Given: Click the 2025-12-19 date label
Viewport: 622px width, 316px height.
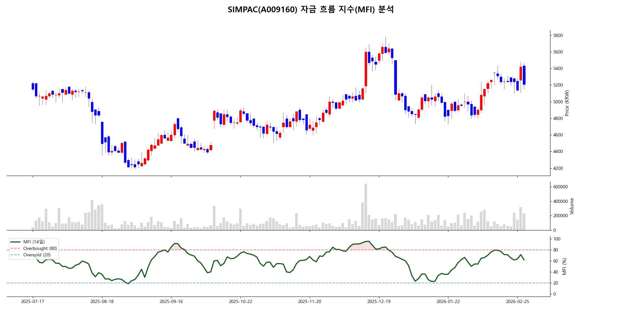Looking at the screenshot, I should click(x=379, y=301).
